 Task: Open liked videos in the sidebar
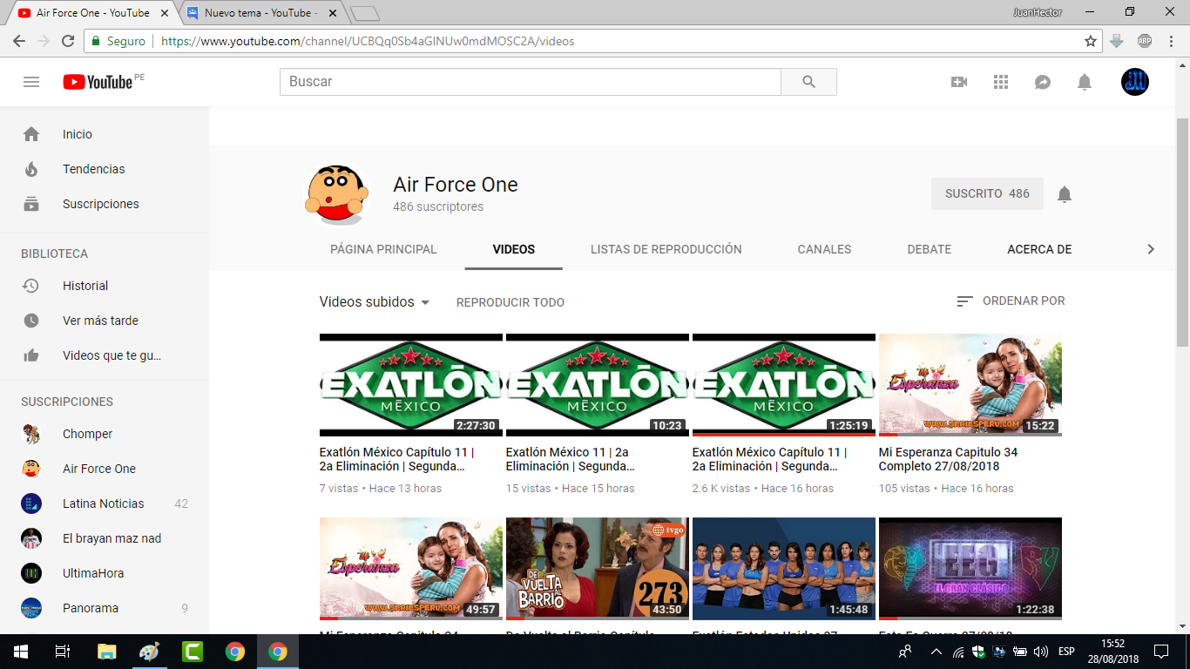point(105,355)
